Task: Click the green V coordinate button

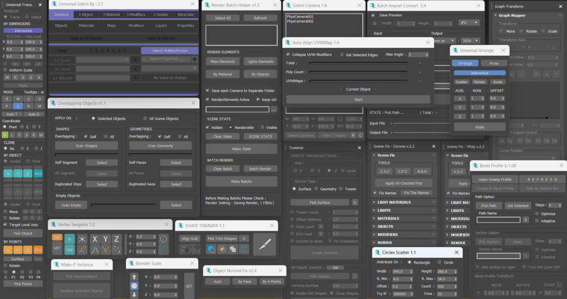Action: click(5, 135)
